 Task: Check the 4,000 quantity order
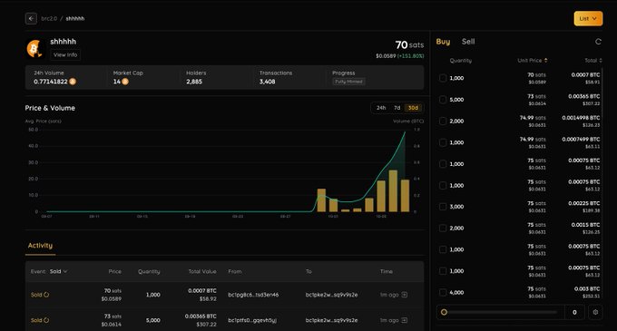click(443, 293)
